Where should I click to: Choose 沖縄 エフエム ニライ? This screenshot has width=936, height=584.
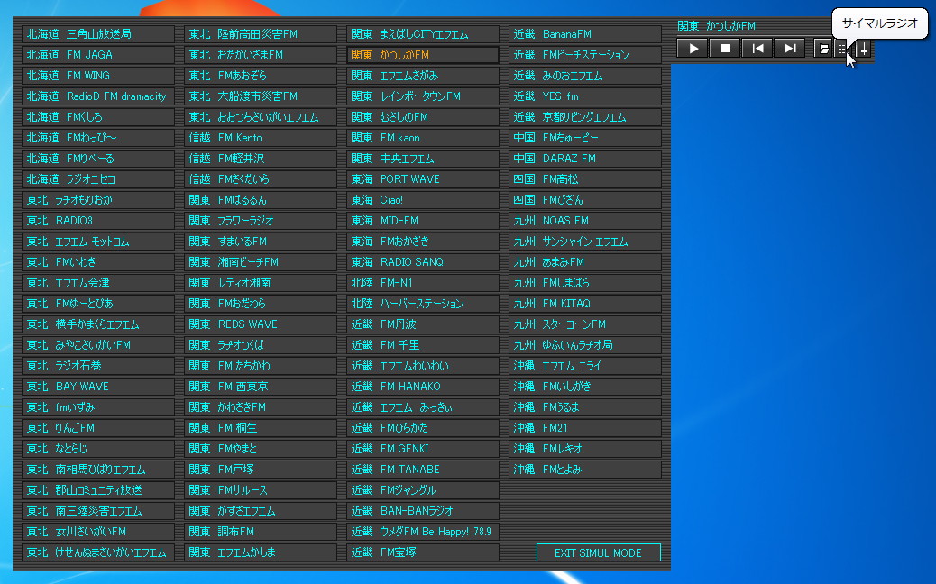[585, 366]
